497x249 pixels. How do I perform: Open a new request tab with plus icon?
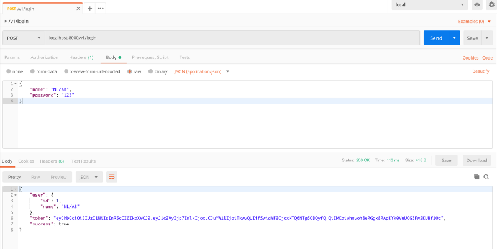(89, 9)
